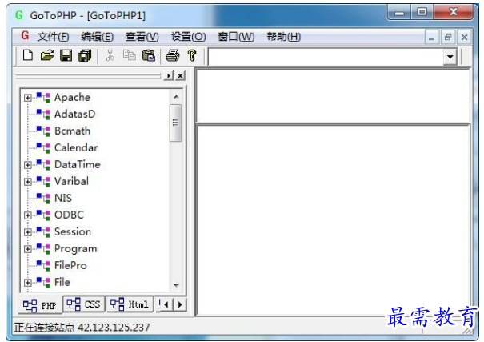Expand the ODBC tree node
Screen dimensions: 484x342
pyautogui.click(x=28, y=215)
